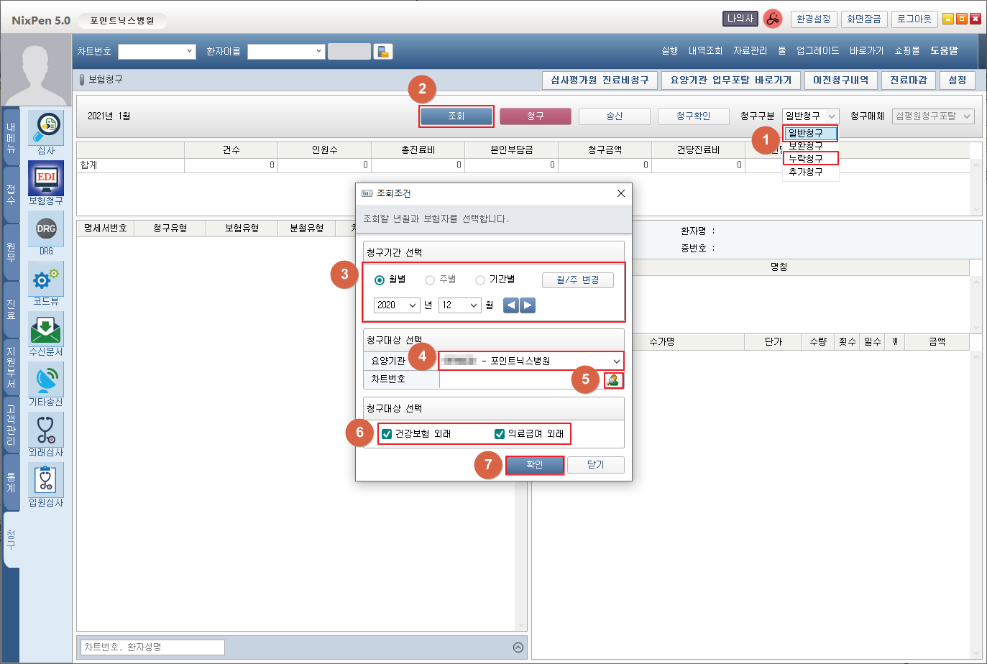
Task: Select the 월별 radio button
Action: (380, 280)
